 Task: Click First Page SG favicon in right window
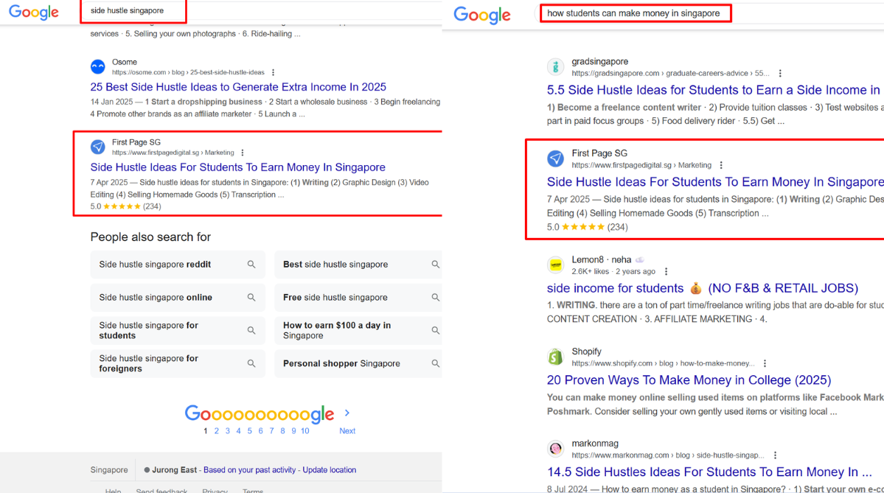[555, 158]
